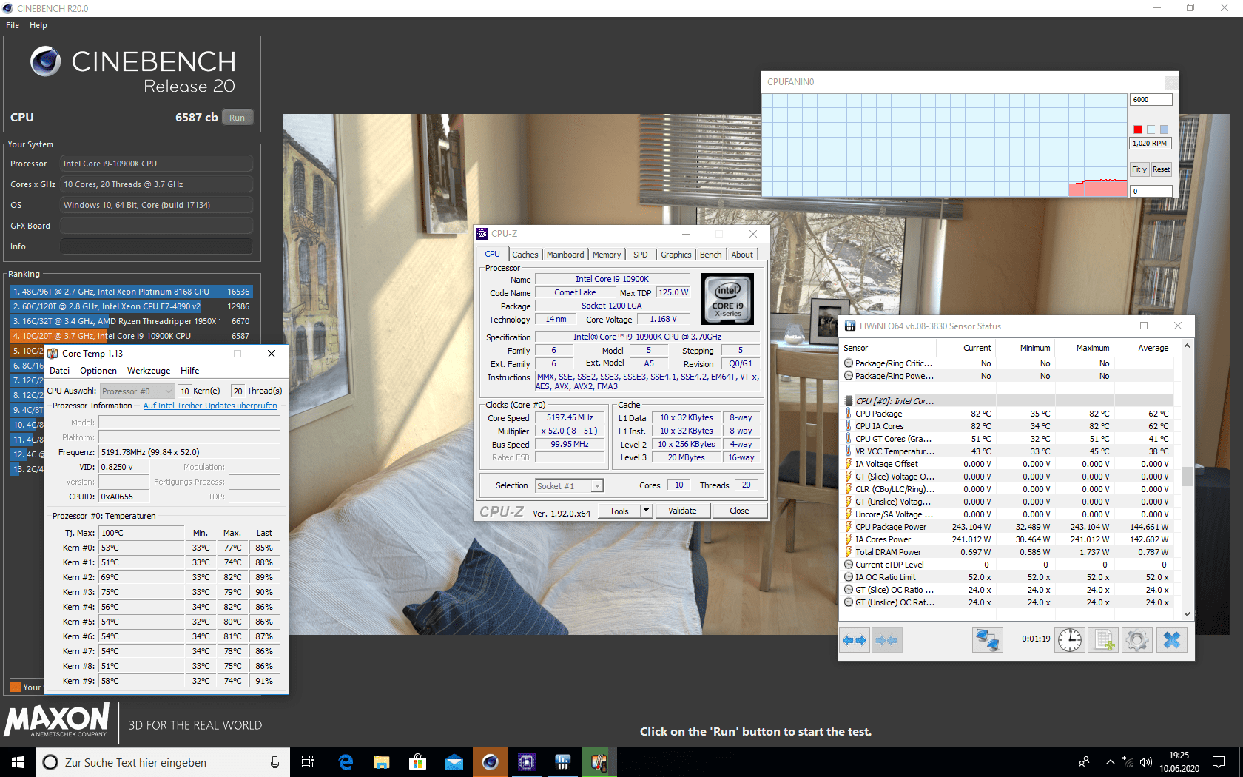This screenshot has width=1243, height=777.
Task: Click the Cinebench sphere logo
Action: tap(45, 61)
